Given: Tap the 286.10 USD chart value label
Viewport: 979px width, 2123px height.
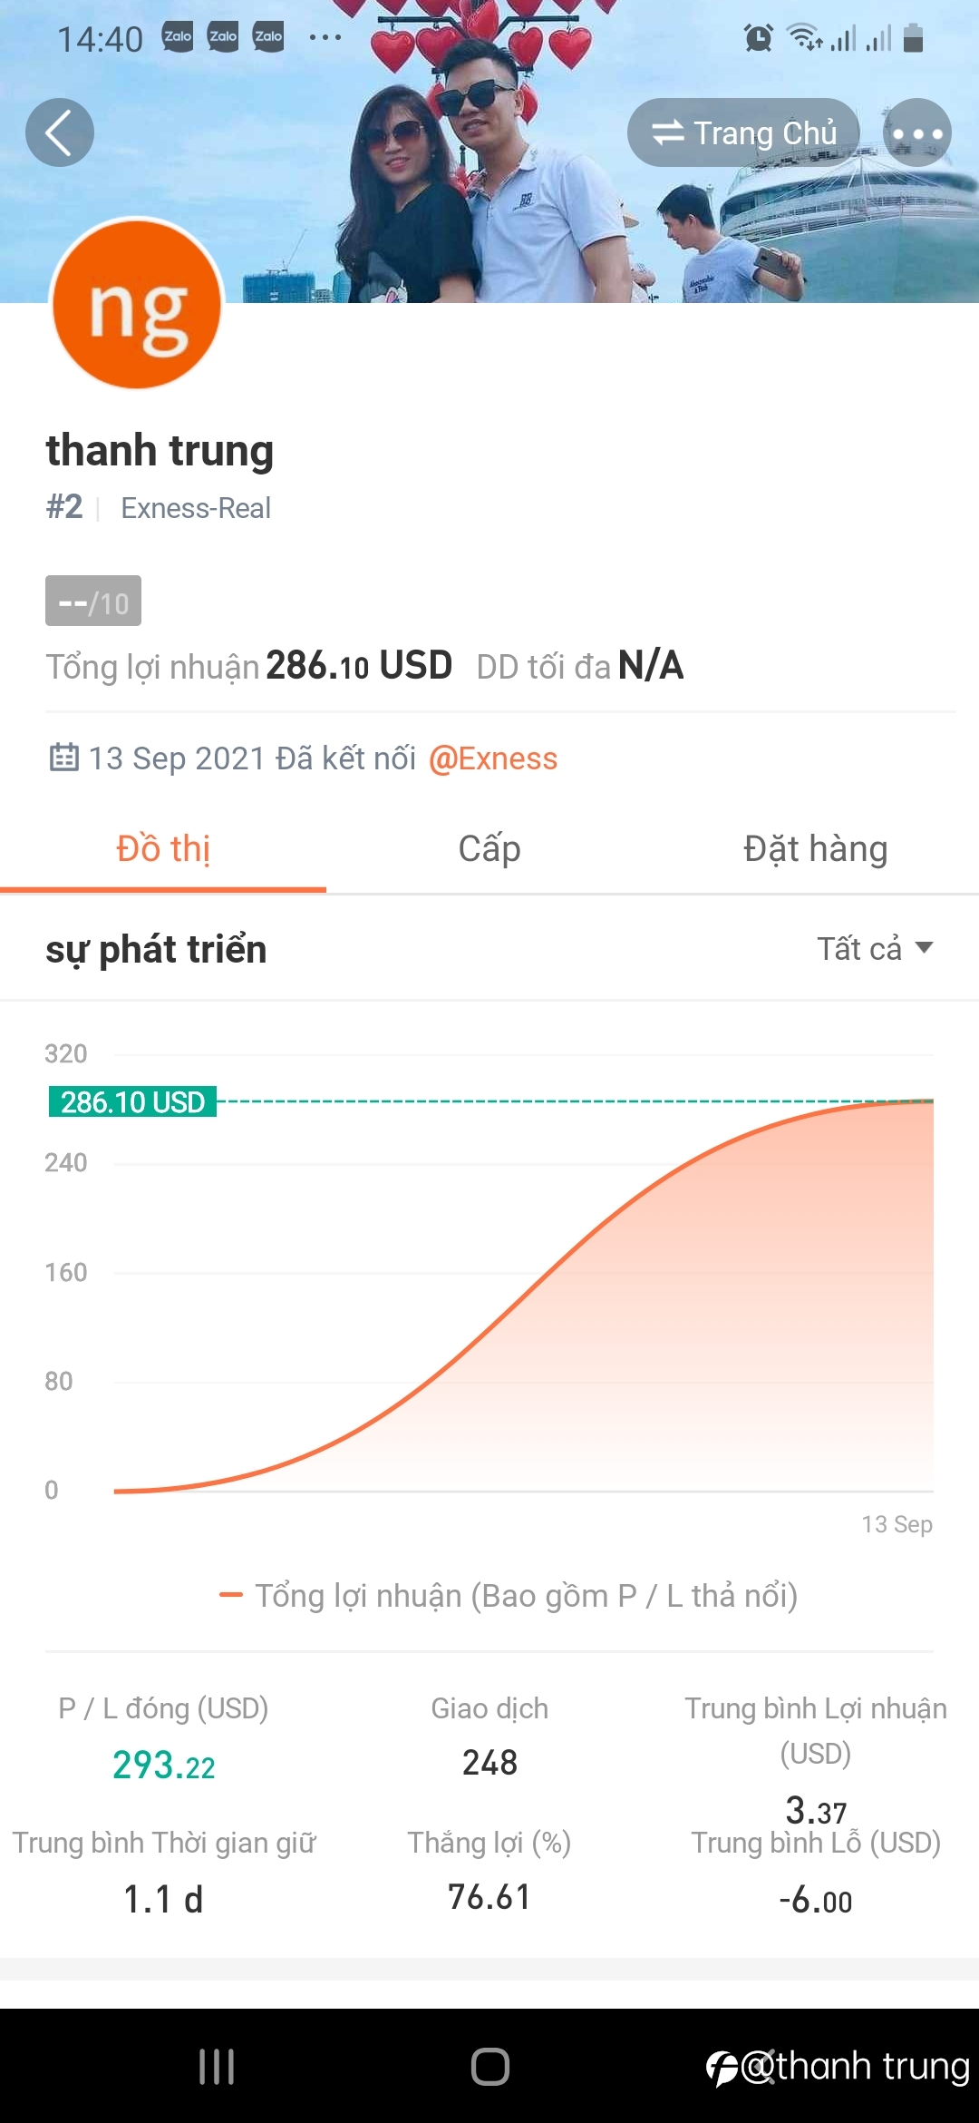Looking at the screenshot, I should (x=132, y=1102).
